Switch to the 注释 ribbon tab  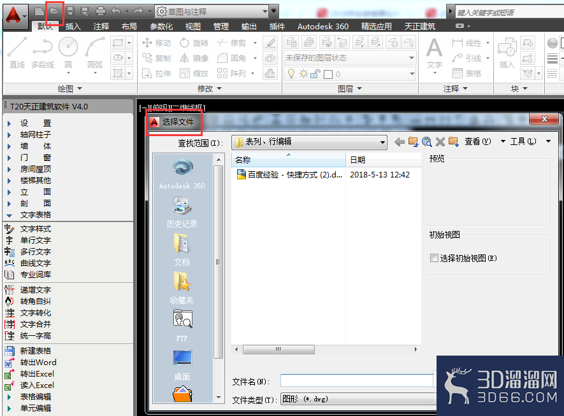click(101, 27)
